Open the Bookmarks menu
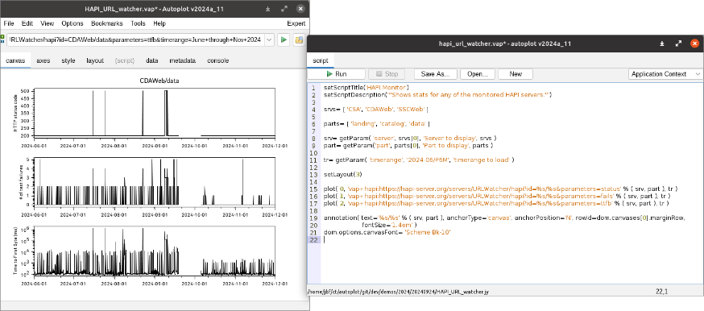 coord(107,23)
